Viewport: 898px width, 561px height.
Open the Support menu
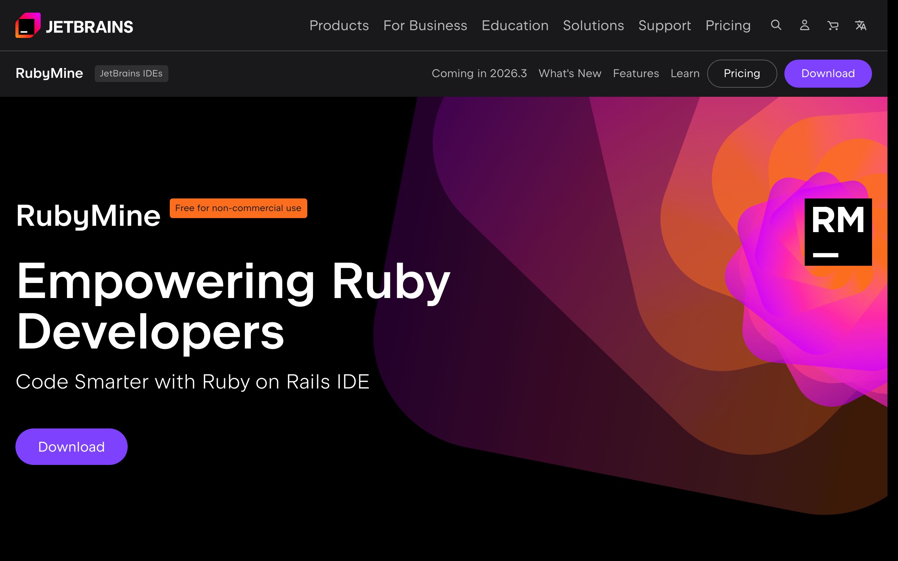coord(665,26)
